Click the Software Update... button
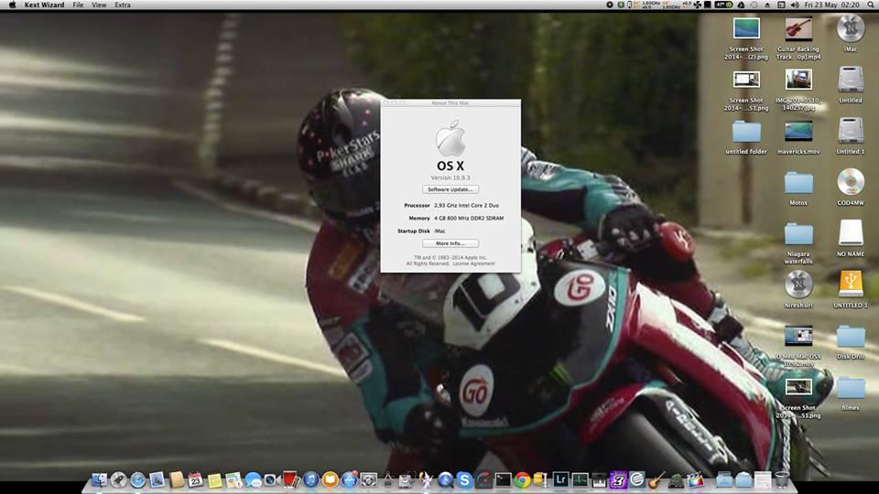Screen dimensions: 879x494 pos(450,189)
